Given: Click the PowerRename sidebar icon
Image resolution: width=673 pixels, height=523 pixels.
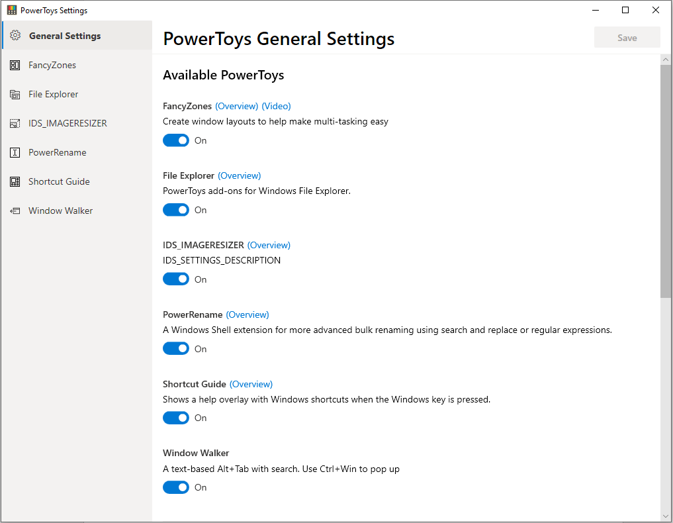Looking at the screenshot, I should (15, 153).
